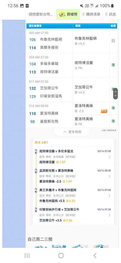Tap odds 布鲁克林篮网 +5.5 @2.02
This screenshot has width=121, height=263.
pos(57,201)
